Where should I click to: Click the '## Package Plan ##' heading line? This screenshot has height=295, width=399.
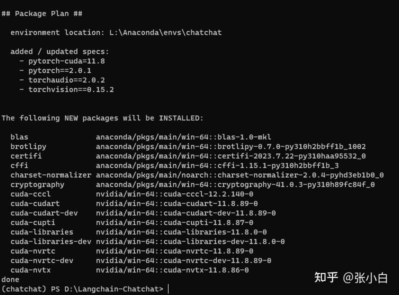pos(42,13)
